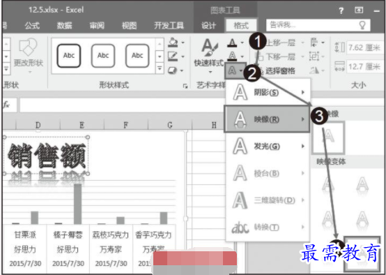Click the align objects icon
386x275 pixels.
pyautogui.click(x=314, y=43)
